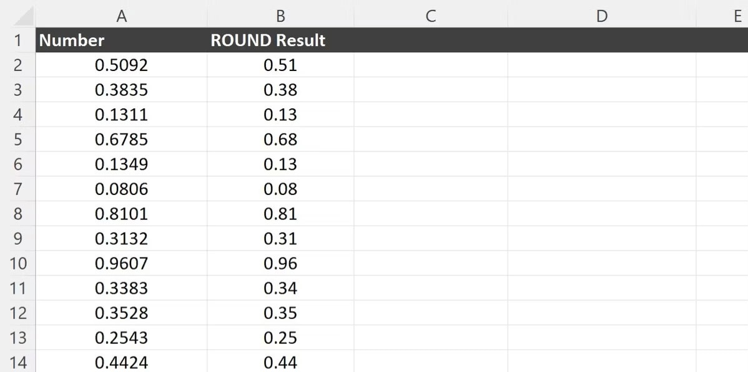Click the Number header cell
Viewport: 748px width, 372px height.
pyautogui.click(x=122, y=40)
